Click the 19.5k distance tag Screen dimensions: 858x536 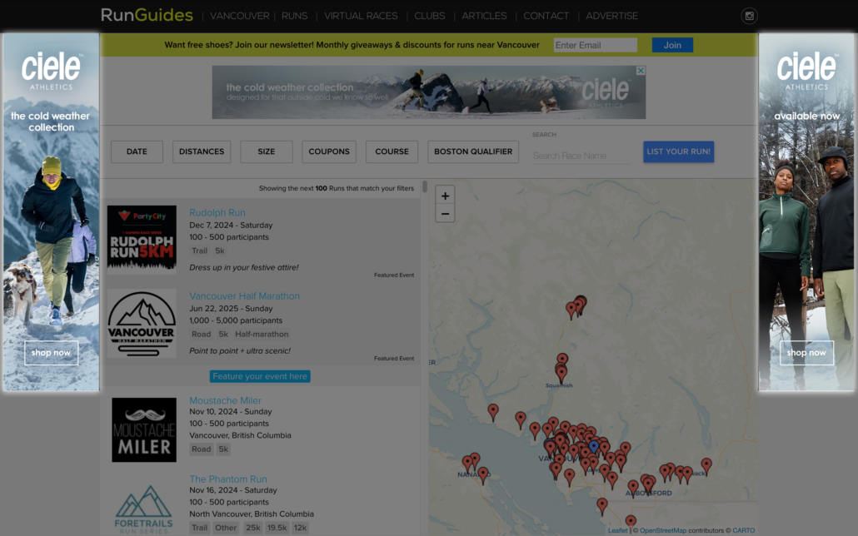277,528
